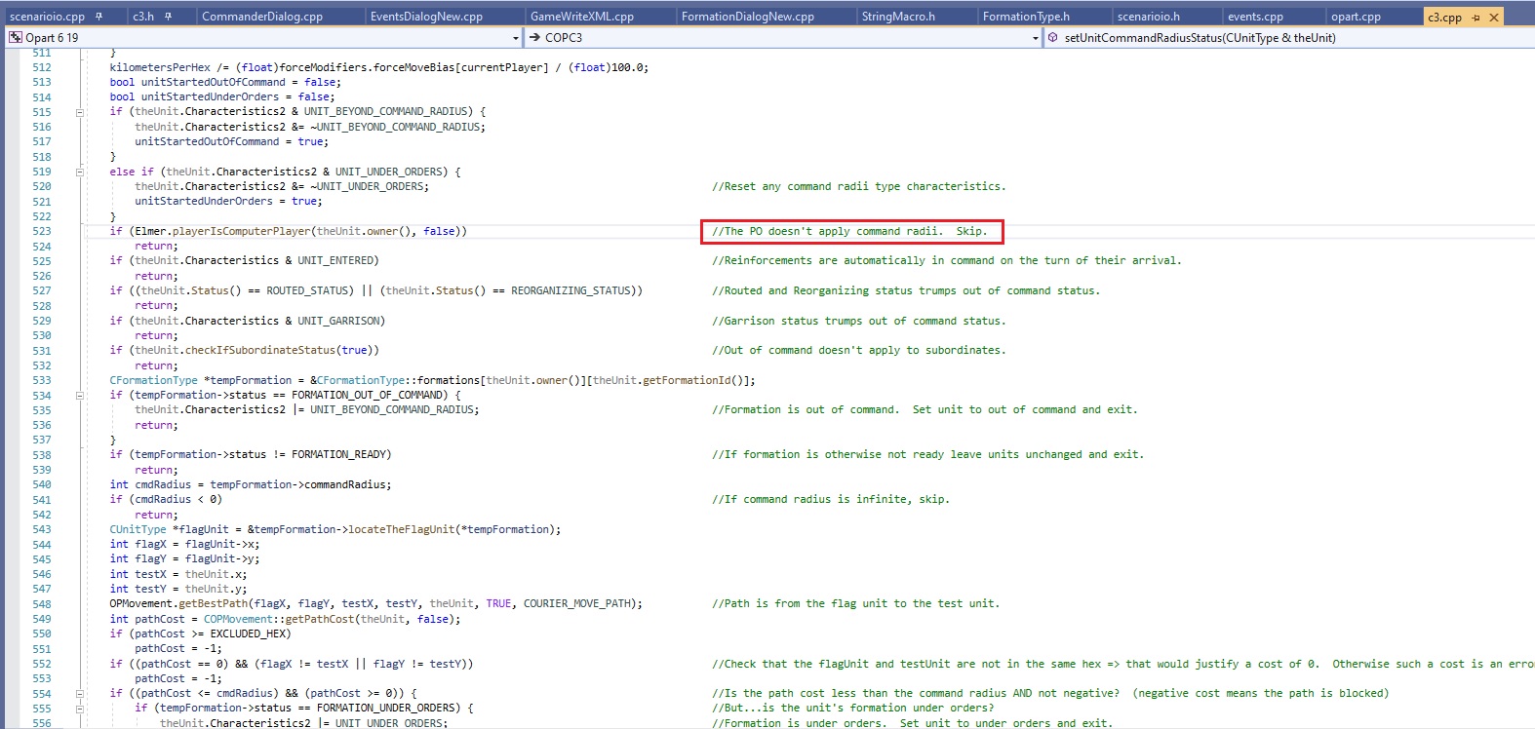The width and height of the screenshot is (1535, 729).
Task: Collapse the code block at line 554
Action: point(80,693)
